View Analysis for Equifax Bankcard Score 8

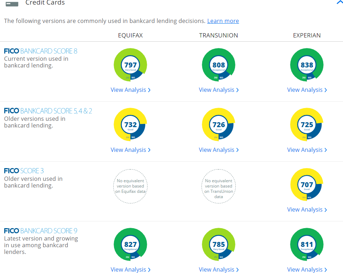coord(130,90)
